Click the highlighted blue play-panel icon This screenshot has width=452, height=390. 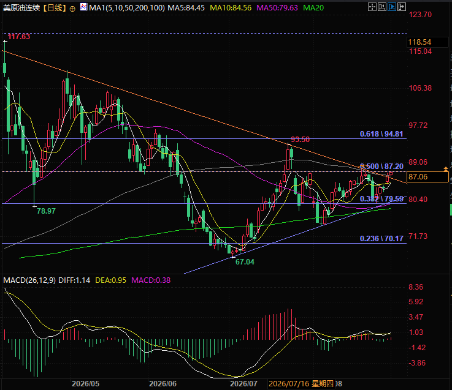point(392,7)
